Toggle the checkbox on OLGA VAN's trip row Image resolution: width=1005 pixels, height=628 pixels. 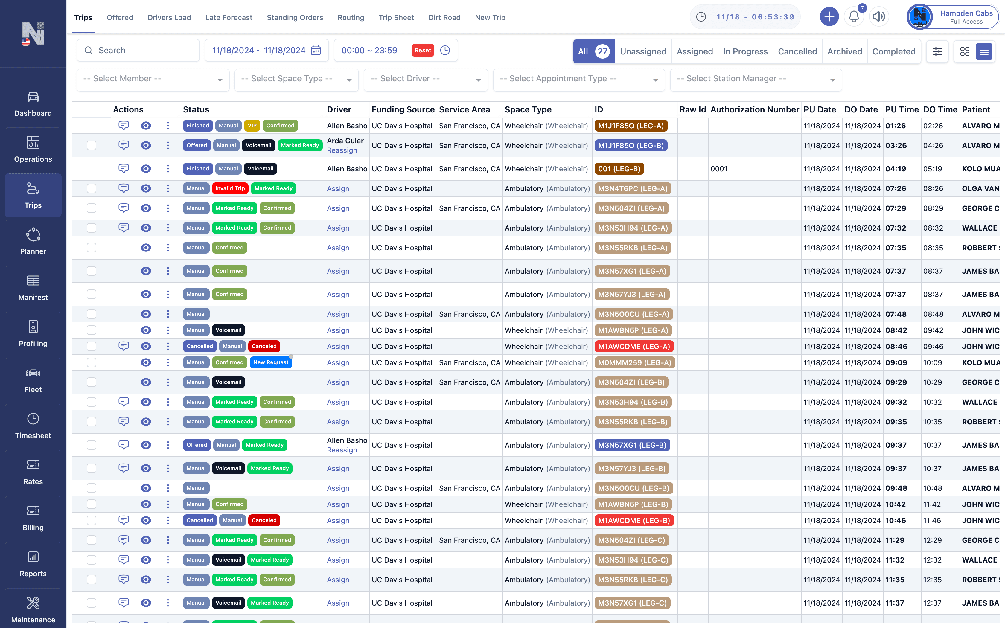click(91, 188)
